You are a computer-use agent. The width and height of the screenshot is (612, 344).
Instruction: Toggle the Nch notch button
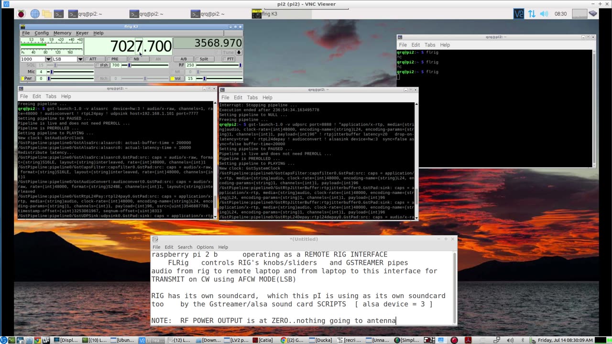click(102, 78)
